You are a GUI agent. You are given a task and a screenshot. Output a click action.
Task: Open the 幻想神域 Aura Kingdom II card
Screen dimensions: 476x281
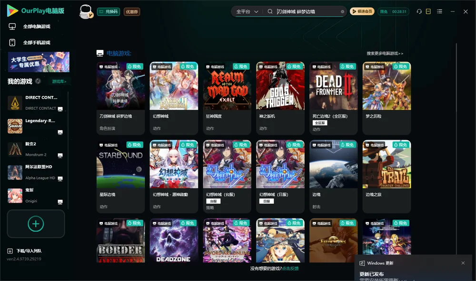tap(174, 98)
